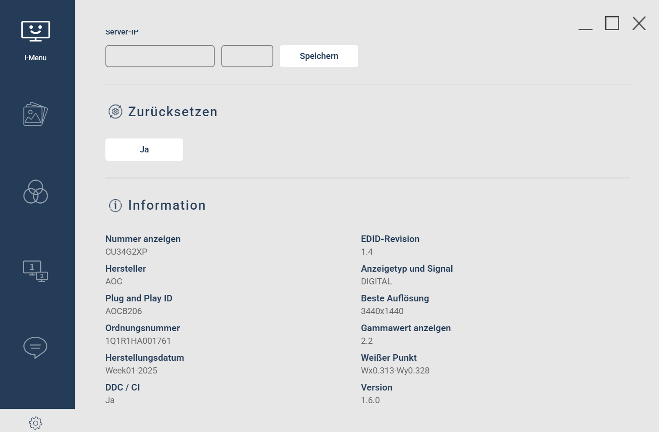Click the Ordnungsnummer label
Image resolution: width=659 pixels, height=432 pixels.
pyautogui.click(x=143, y=328)
